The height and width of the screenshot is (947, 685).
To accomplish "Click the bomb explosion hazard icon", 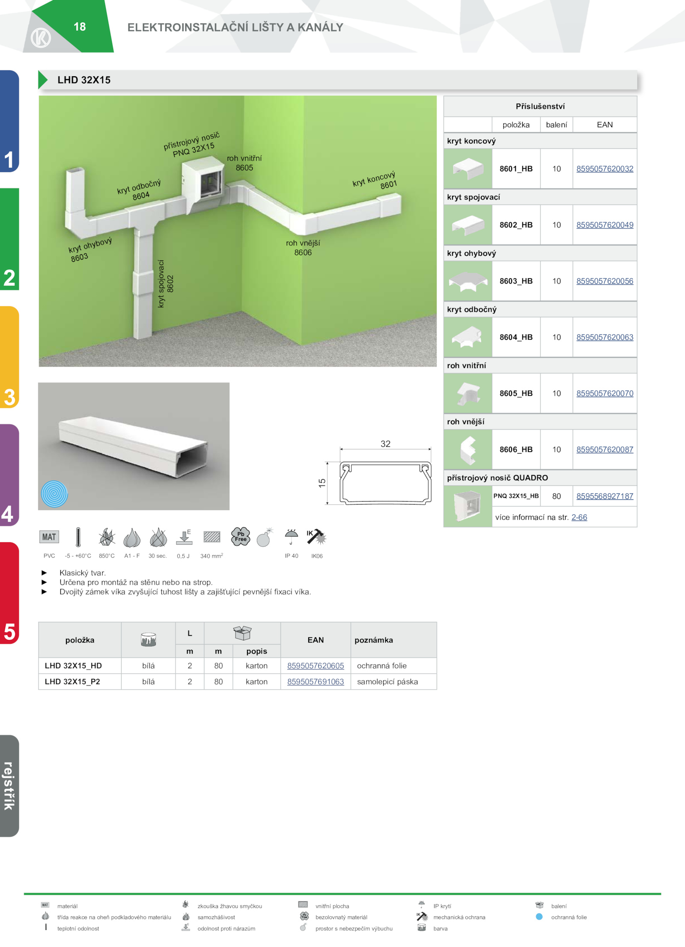I will tap(265, 537).
